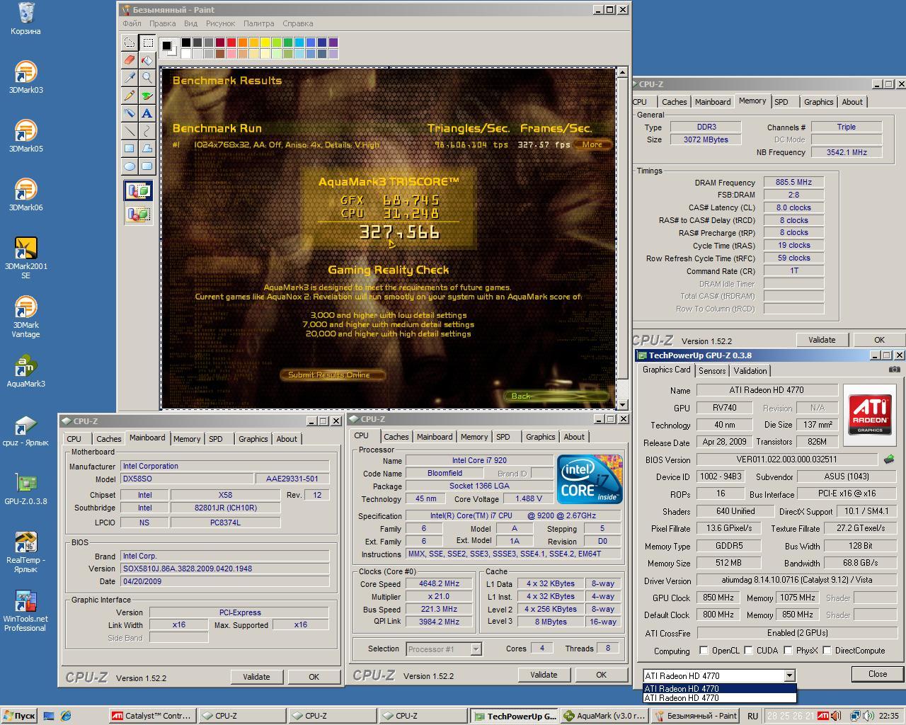Pick the straight Line tool in Paint
The image size is (906, 725).
click(x=130, y=131)
